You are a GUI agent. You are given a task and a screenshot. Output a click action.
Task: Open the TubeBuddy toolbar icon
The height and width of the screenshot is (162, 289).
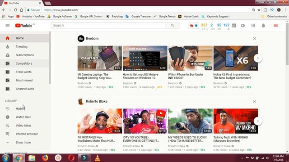pos(194,26)
